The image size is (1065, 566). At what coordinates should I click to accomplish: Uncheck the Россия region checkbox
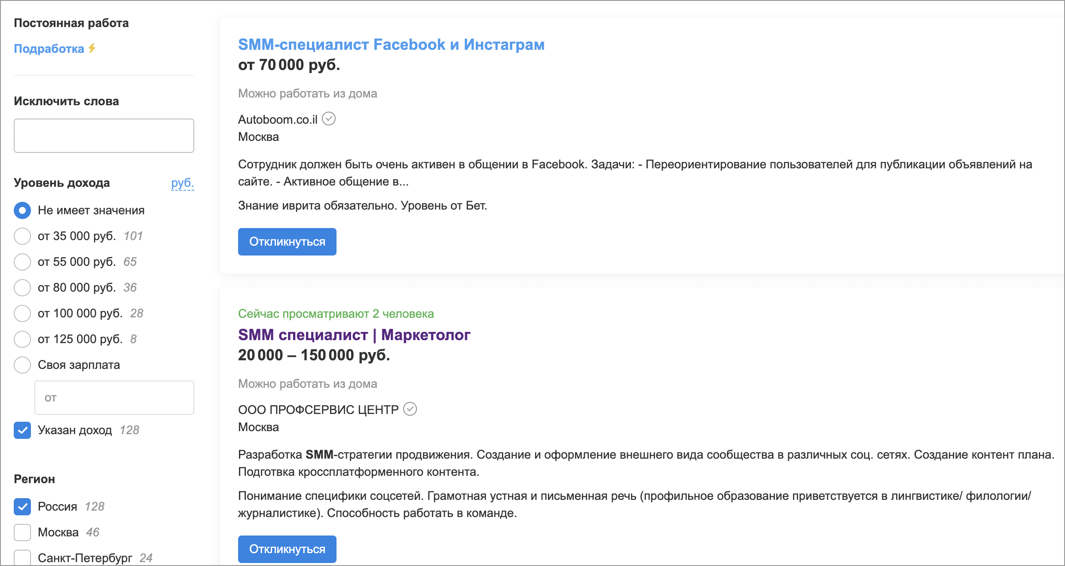click(22, 507)
